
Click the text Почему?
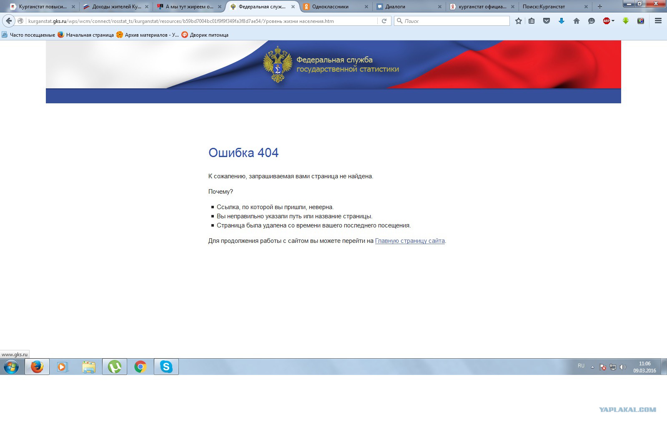(221, 192)
